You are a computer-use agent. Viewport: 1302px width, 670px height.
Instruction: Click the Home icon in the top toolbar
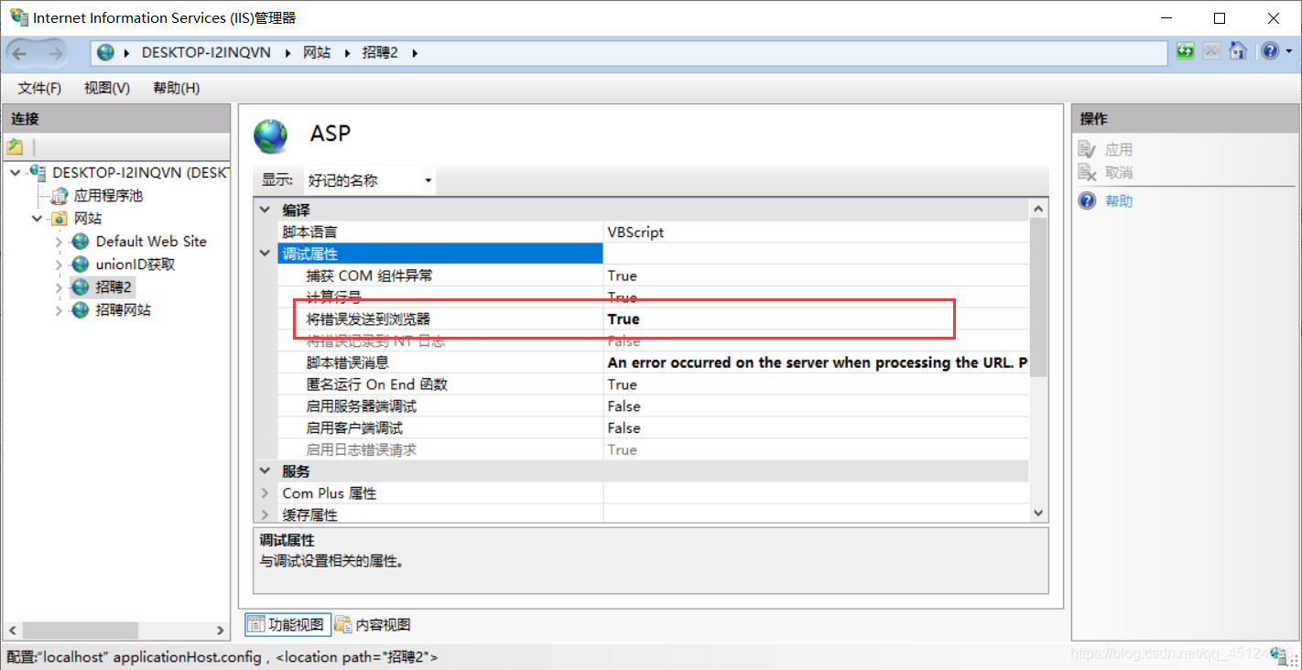coord(1238,51)
